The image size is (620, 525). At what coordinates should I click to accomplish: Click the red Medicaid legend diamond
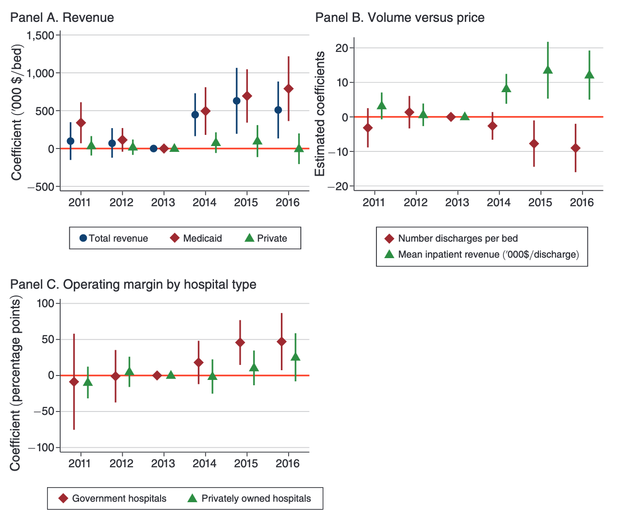click(175, 238)
